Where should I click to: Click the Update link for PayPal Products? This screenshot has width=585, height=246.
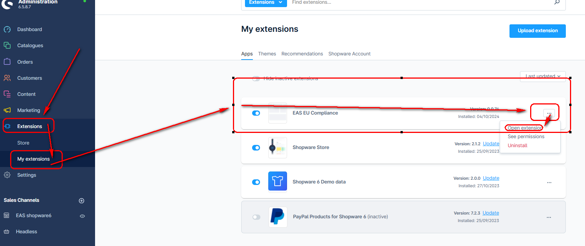click(491, 213)
